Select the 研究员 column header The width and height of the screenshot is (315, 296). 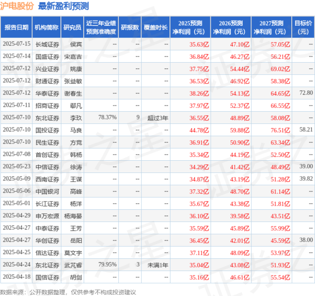(x=72, y=27)
